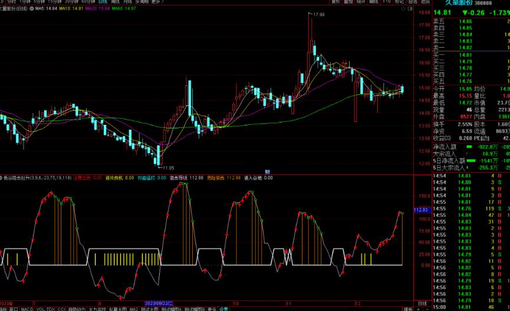The image size is (510, 311).
Task: Select the CCI indicator tab
Action: [x=61, y=309]
